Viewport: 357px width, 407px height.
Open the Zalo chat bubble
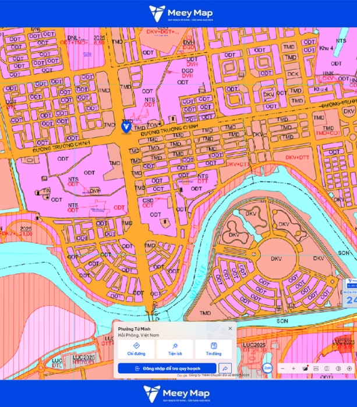[x=268, y=368]
